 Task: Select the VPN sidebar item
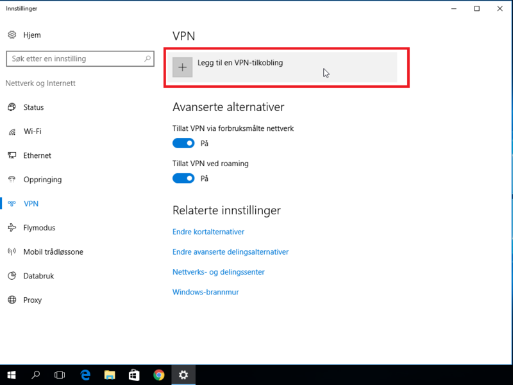click(x=31, y=203)
